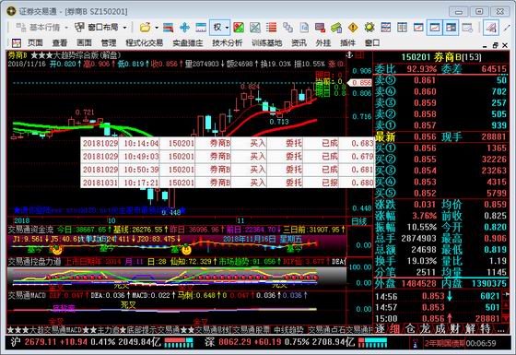The height and width of the screenshot is (355, 516).
Task: Click the yellow open-folder toolbar icon
Action: tap(146, 28)
